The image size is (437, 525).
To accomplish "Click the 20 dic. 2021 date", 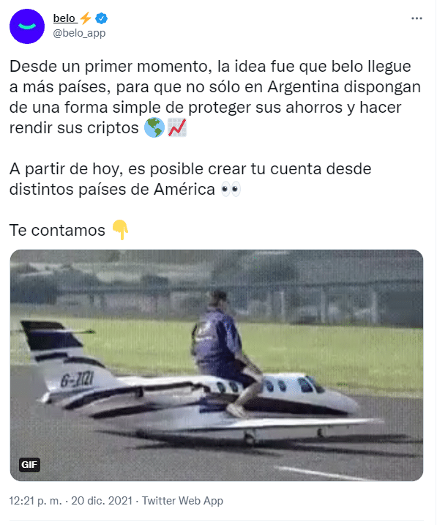I will click(x=102, y=501).
